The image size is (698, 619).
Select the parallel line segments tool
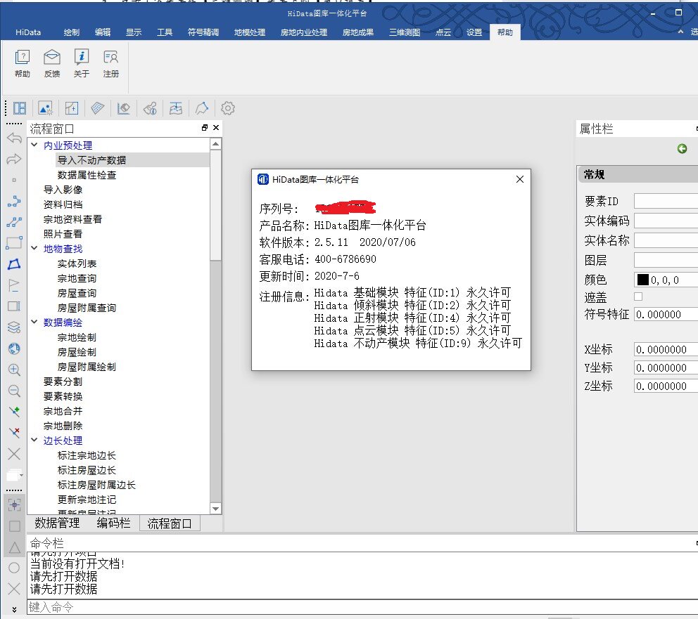point(14,222)
